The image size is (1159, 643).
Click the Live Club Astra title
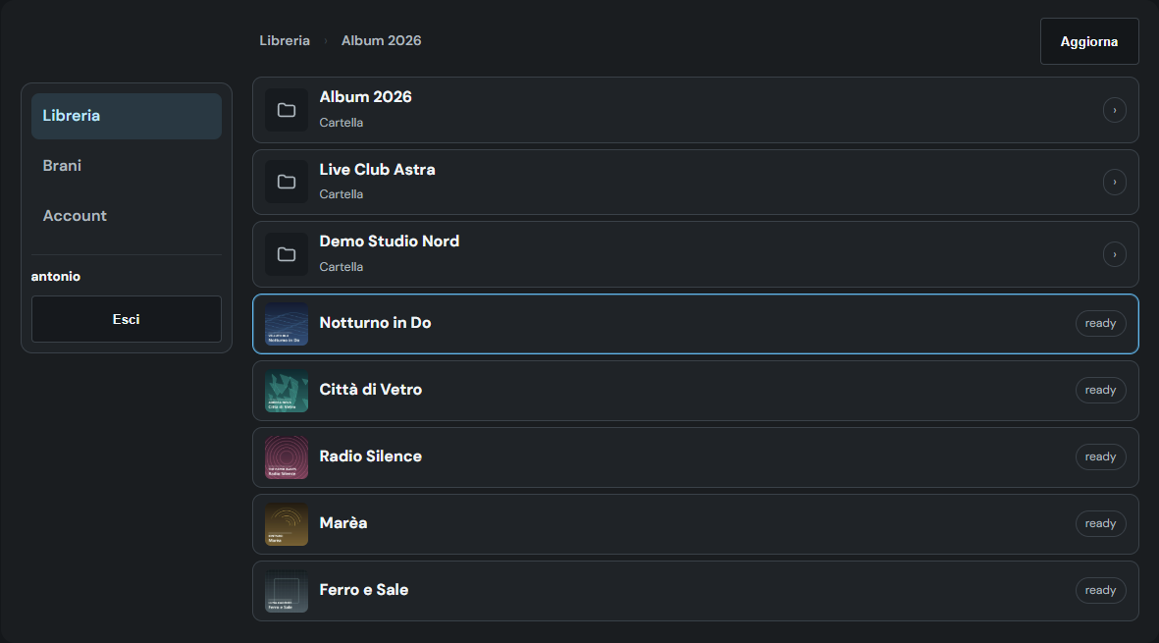377,169
